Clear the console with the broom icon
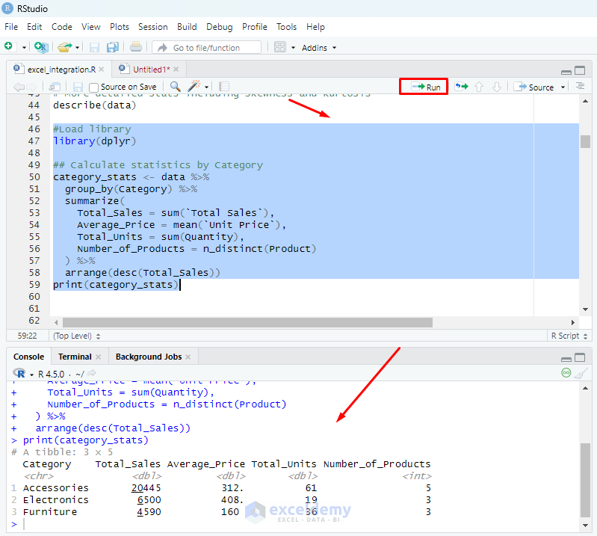597x536 pixels. (581, 373)
